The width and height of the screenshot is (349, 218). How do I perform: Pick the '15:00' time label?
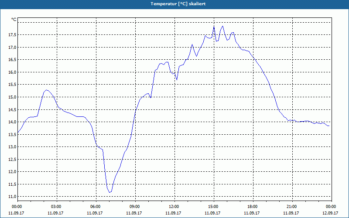coord(214,207)
